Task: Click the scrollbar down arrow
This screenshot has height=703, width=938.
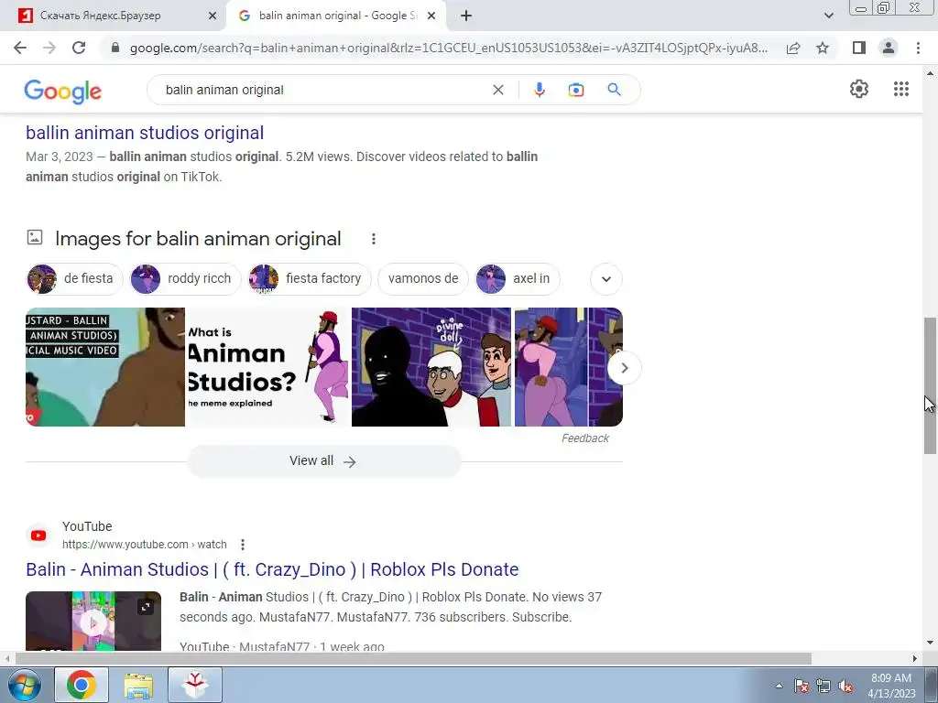Action: pos(930,644)
